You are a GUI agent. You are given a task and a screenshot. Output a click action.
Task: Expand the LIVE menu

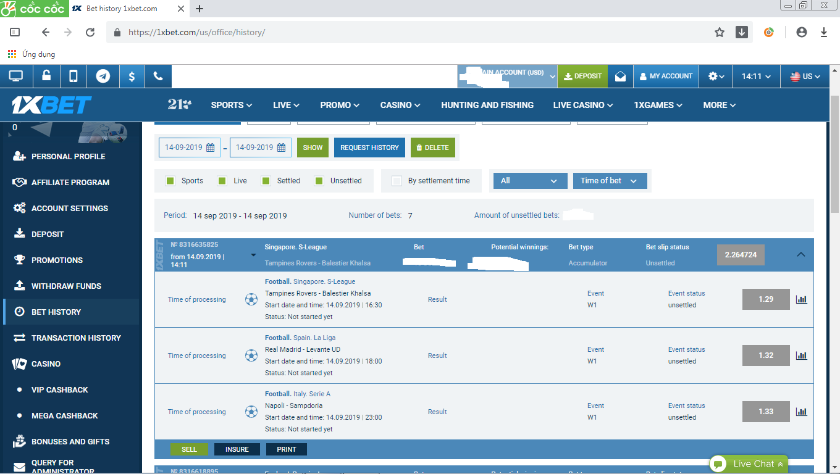pos(286,105)
